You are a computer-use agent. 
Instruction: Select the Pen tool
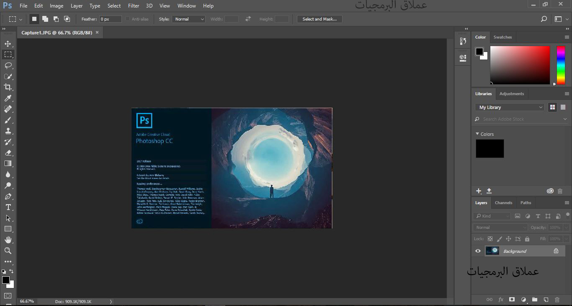tap(8, 196)
